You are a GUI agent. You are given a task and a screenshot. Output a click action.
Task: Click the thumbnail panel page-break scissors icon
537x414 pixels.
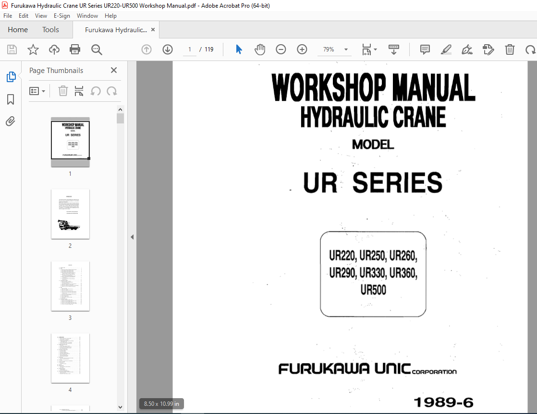79,91
